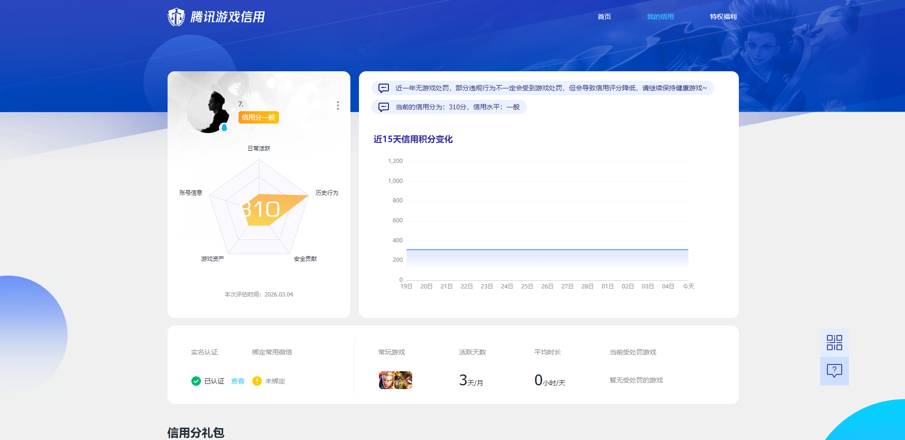Switch to the 首页 tab
The image size is (905, 440).
tap(604, 16)
